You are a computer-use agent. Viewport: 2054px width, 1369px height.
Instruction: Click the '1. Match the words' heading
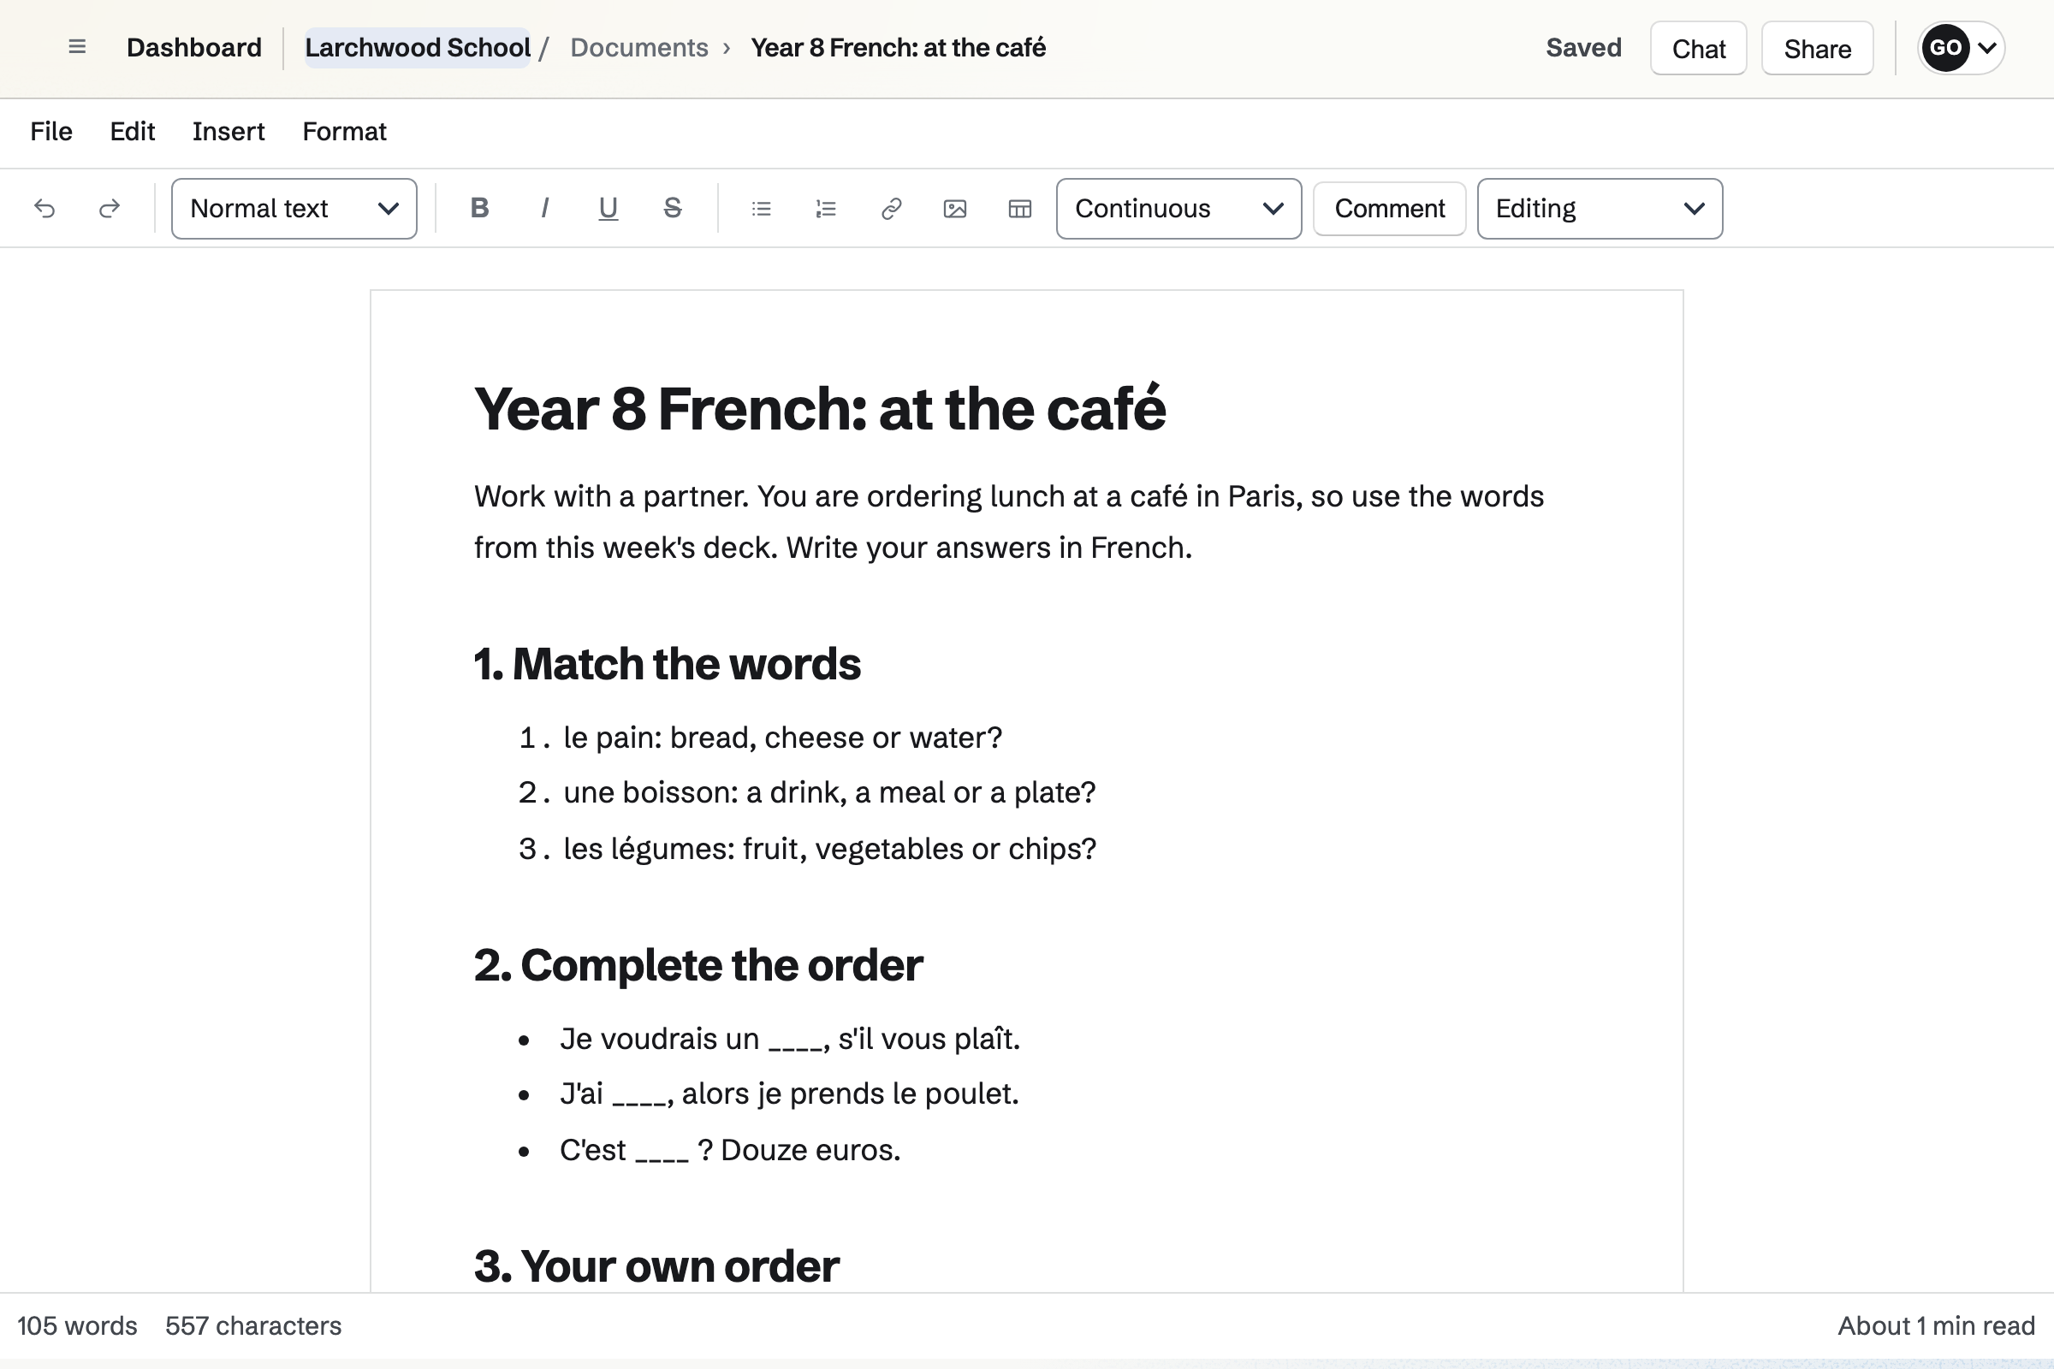[x=668, y=664]
